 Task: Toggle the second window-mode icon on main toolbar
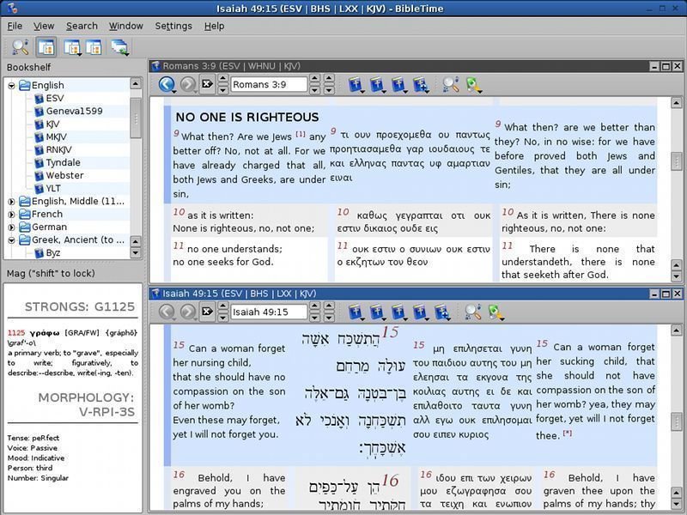72,48
